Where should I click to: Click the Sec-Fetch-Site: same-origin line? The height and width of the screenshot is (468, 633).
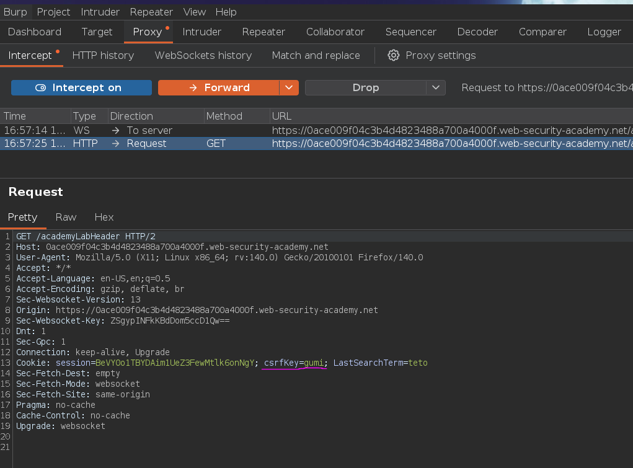pos(83,394)
